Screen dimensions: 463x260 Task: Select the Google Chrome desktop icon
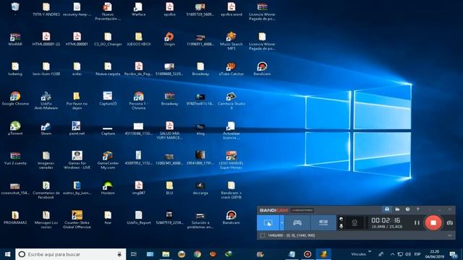tap(15, 98)
